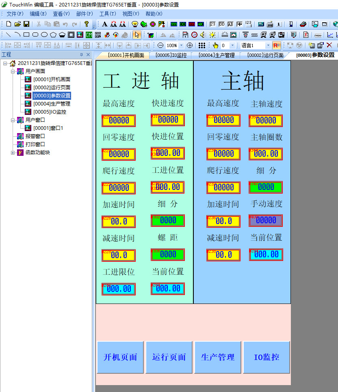Click the QR code component icon
The height and width of the screenshot is (392, 338).
click(98, 35)
